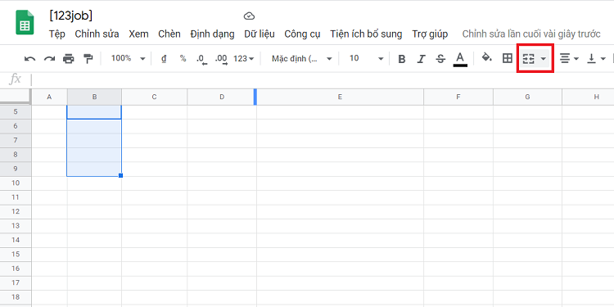Open the borders menu

508,59
